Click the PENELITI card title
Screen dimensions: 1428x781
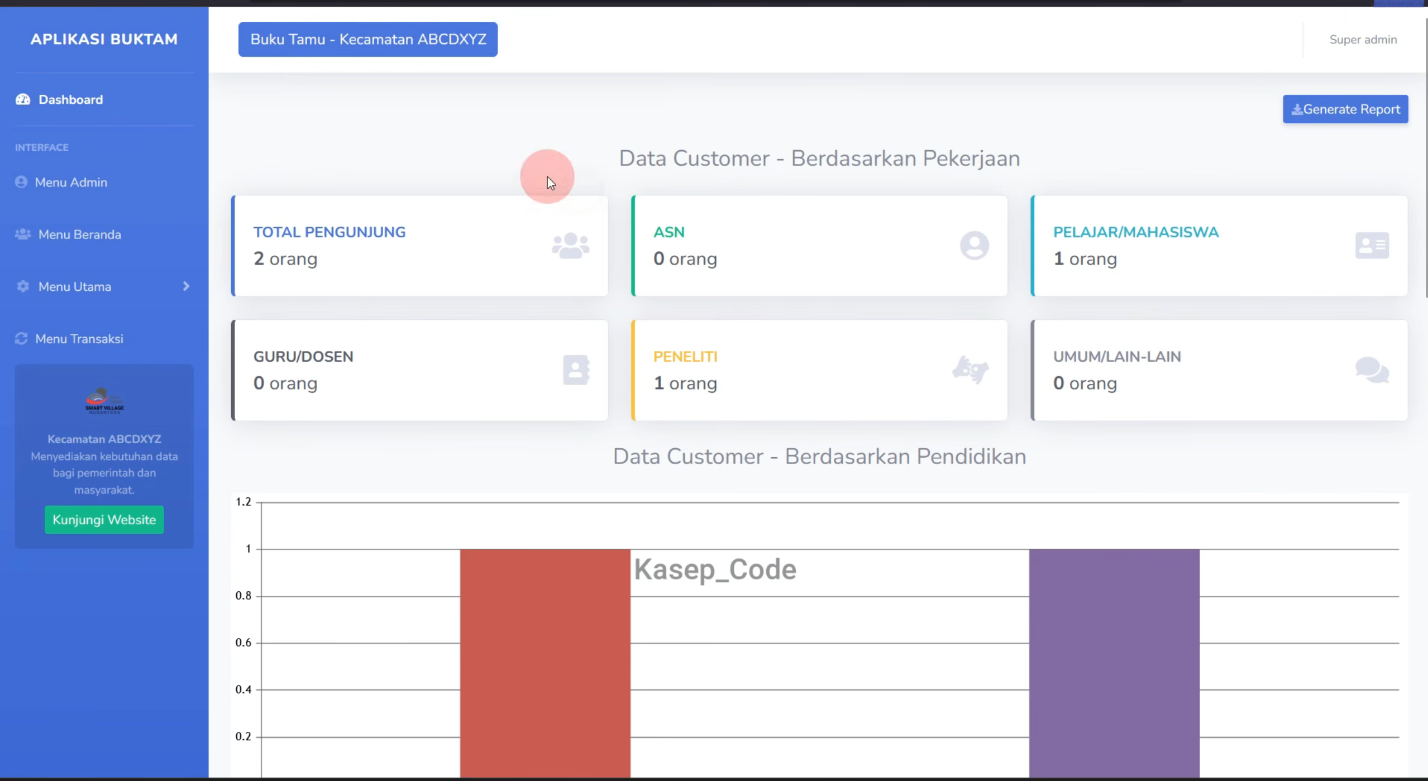tap(685, 357)
